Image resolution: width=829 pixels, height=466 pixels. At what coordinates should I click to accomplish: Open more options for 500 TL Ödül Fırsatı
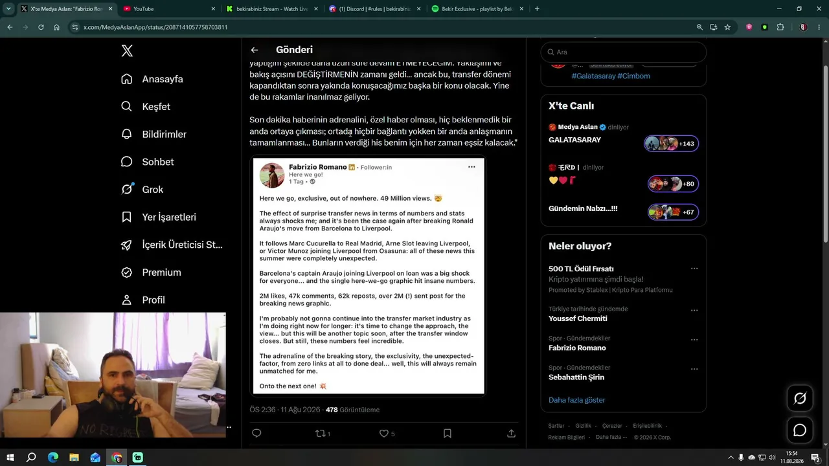[694, 269]
